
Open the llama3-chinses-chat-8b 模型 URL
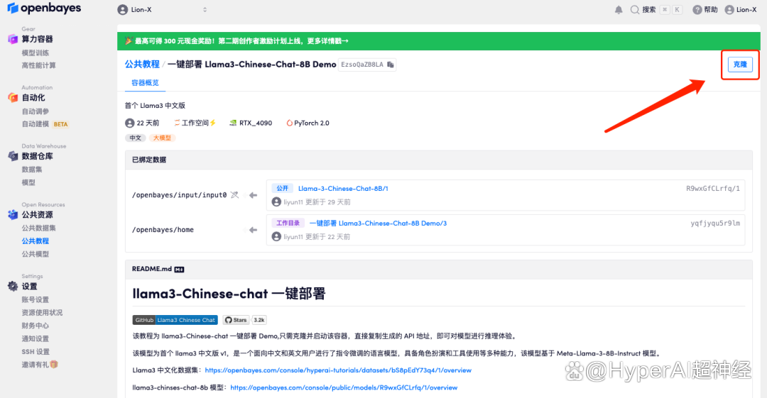(344, 387)
